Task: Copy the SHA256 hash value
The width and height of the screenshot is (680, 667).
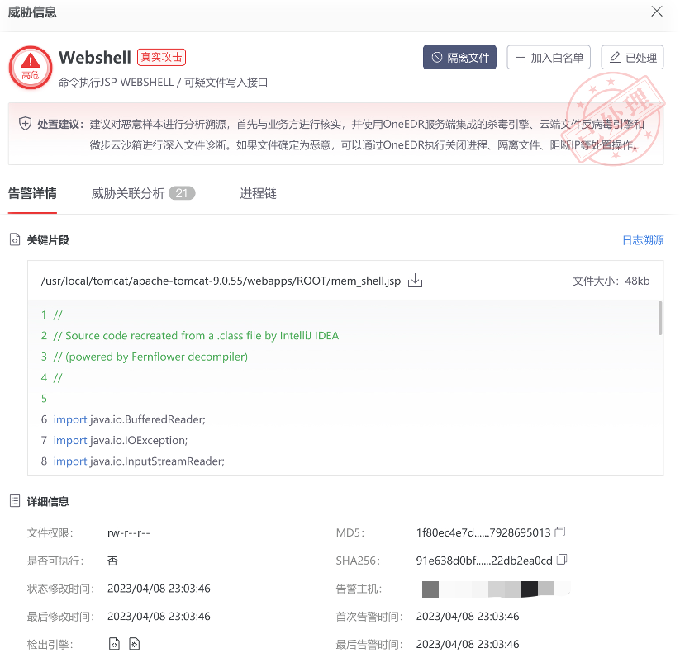Action: click(x=563, y=561)
